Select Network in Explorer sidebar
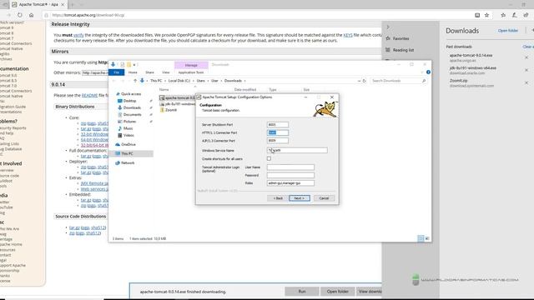Screen dimensions: 534x300 pos(128,163)
